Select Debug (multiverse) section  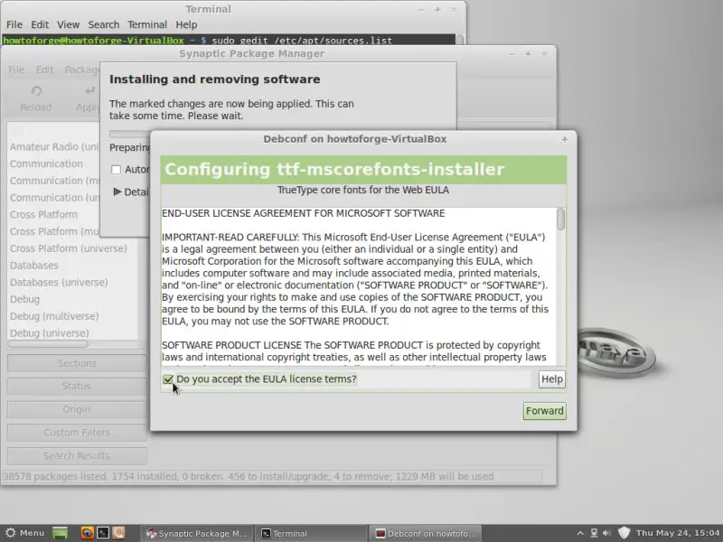[x=54, y=316]
